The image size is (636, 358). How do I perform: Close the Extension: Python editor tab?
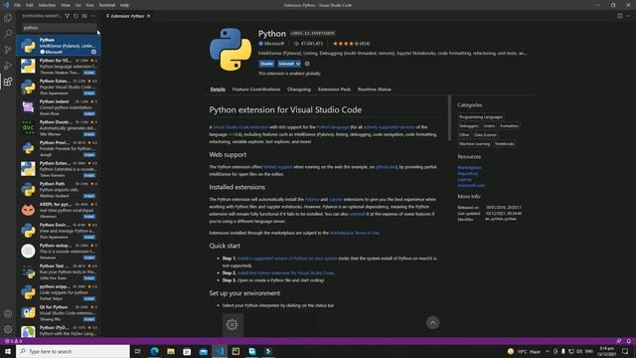pyautogui.click(x=149, y=16)
